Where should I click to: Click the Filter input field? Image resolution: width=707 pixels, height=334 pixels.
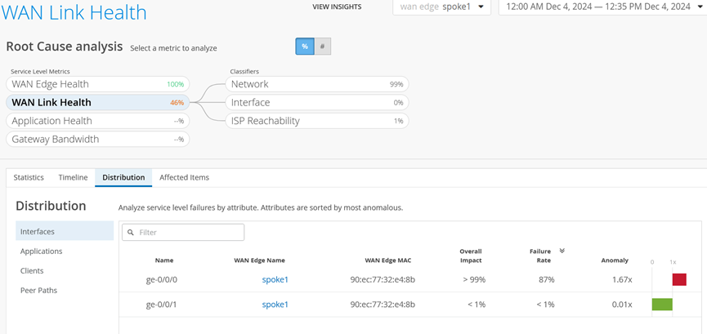coord(188,233)
